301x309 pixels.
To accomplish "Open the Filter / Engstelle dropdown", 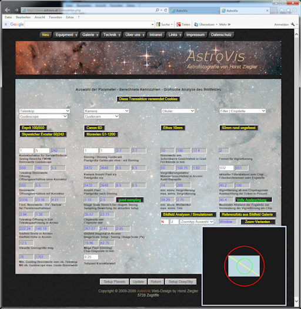I will click(242, 111).
